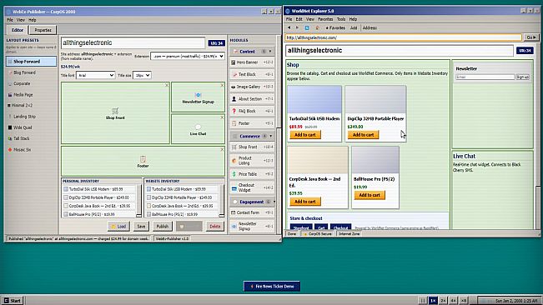Set playback speed to 2x in taskbar
Image resolution: width=543 pixels, height=305 pixels.
(x=443, y=301)
